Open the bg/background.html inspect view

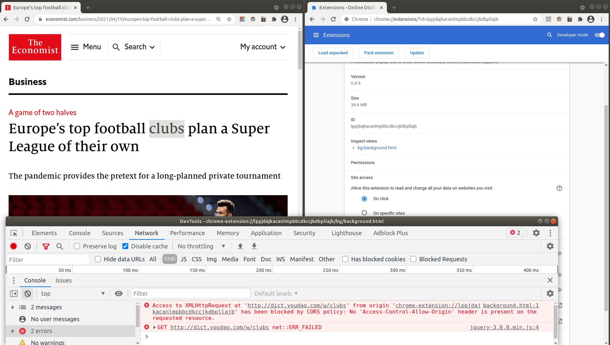pos(377,148)
